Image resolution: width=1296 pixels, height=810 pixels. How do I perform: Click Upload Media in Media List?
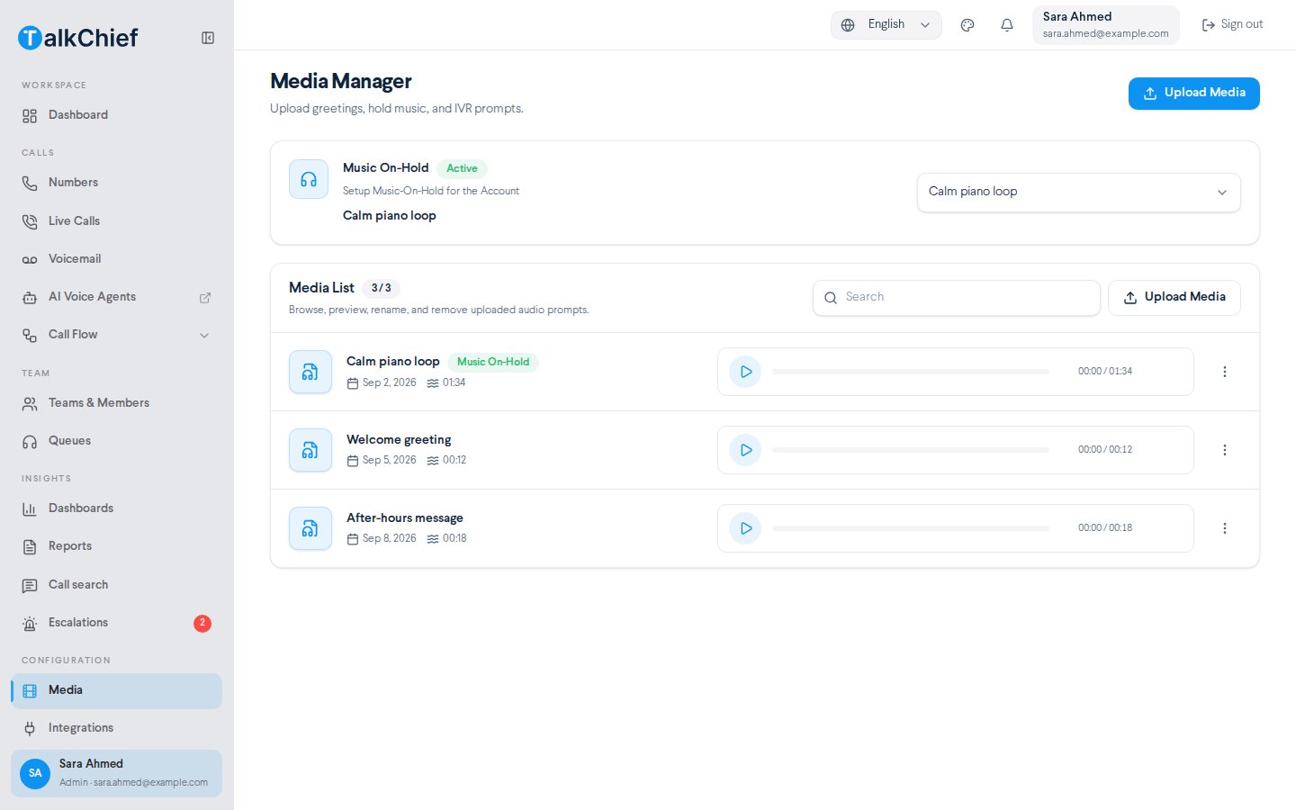click(1174, 298)
